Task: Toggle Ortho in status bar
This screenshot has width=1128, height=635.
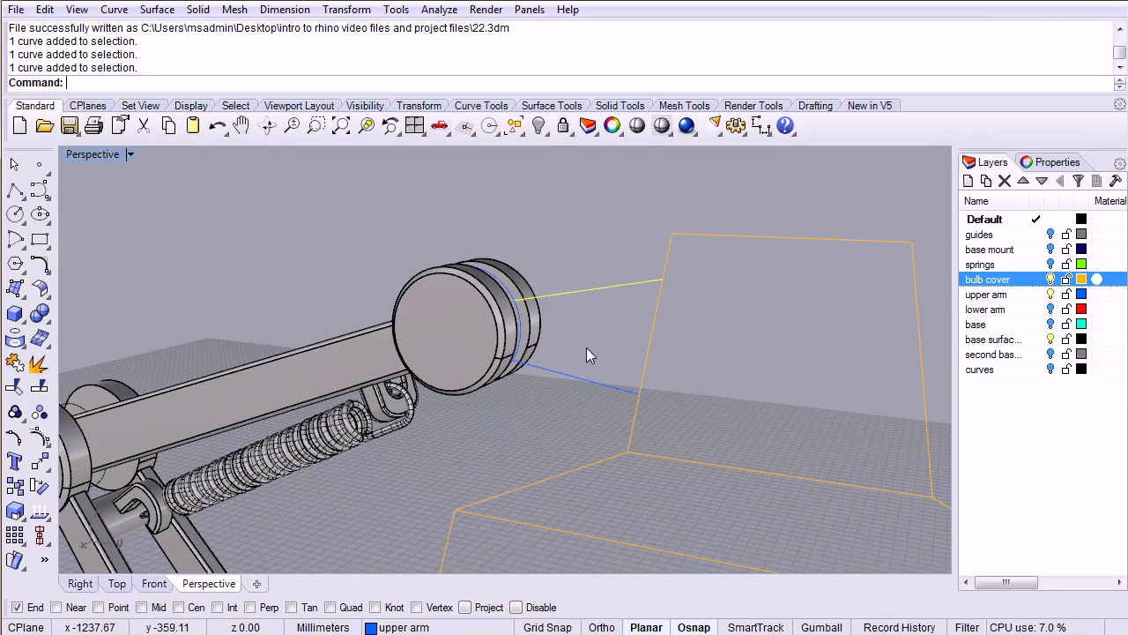Action: pos(602,628)
